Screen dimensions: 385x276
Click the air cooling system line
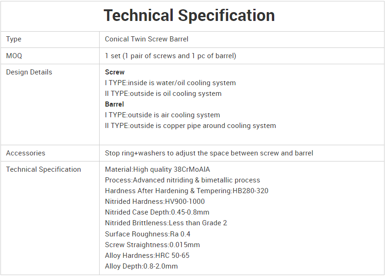pos(162,115)
